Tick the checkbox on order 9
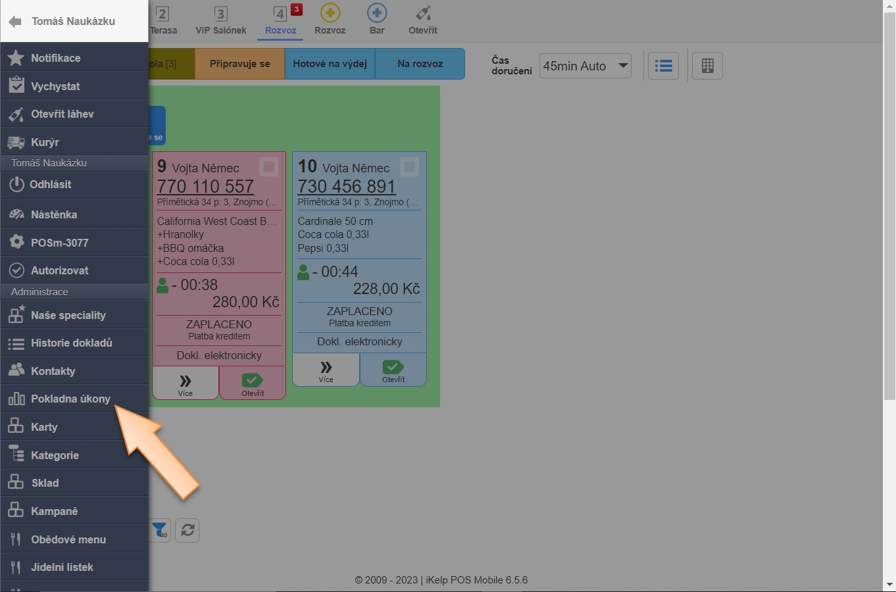896x592 pixels. [x=268, y=167]
